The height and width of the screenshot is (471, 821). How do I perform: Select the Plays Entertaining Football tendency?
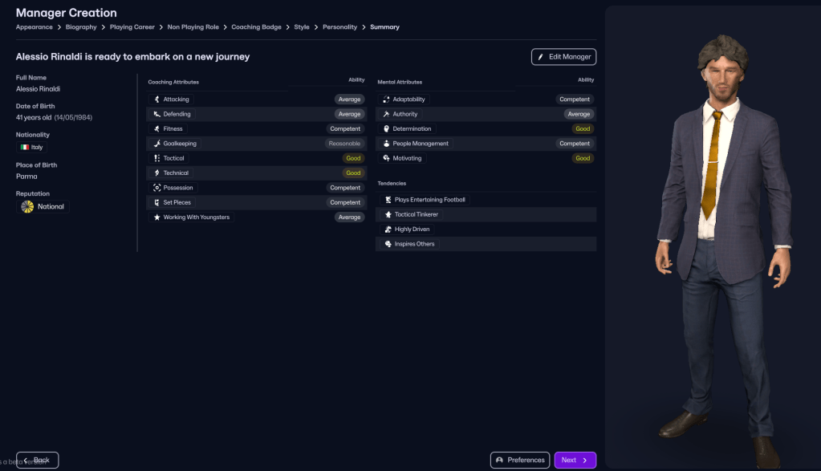point(425,200)
